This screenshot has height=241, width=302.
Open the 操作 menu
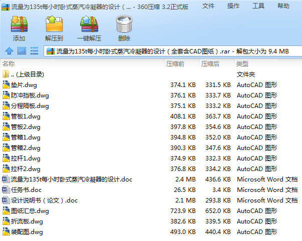233,6
